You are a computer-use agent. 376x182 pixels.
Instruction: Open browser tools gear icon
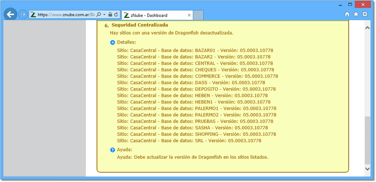pyautogui.click(x=365, y=14)
